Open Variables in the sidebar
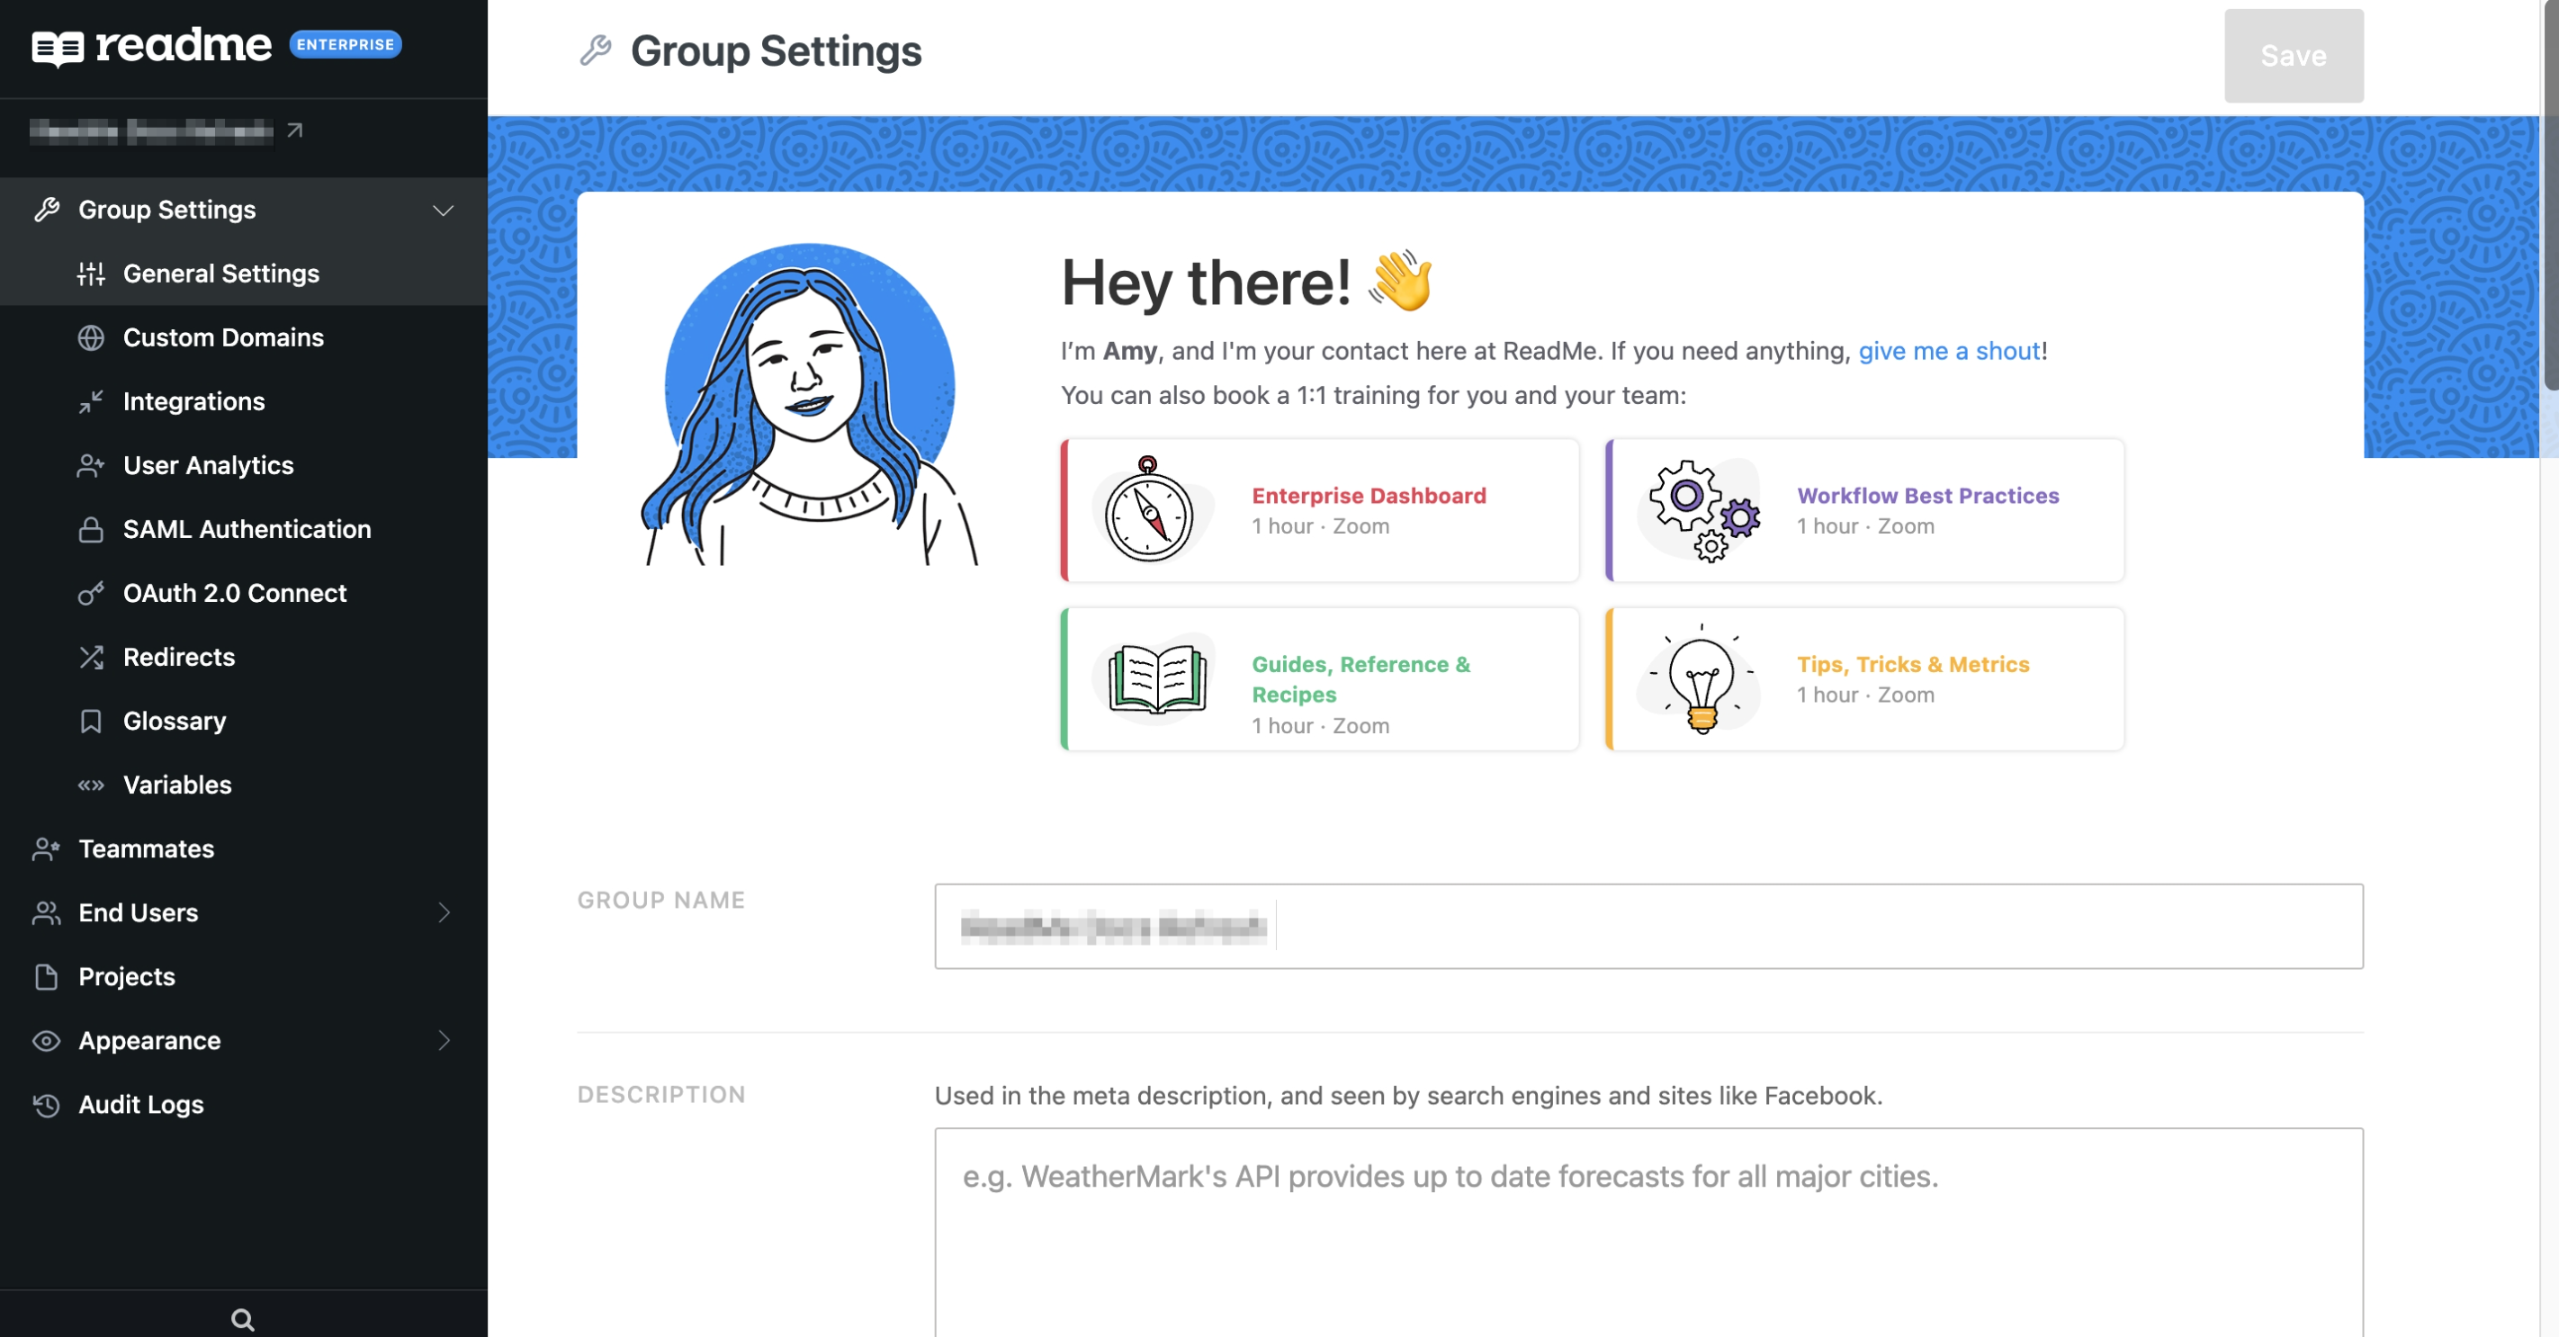2559x1337 pixels. (177, 785)
